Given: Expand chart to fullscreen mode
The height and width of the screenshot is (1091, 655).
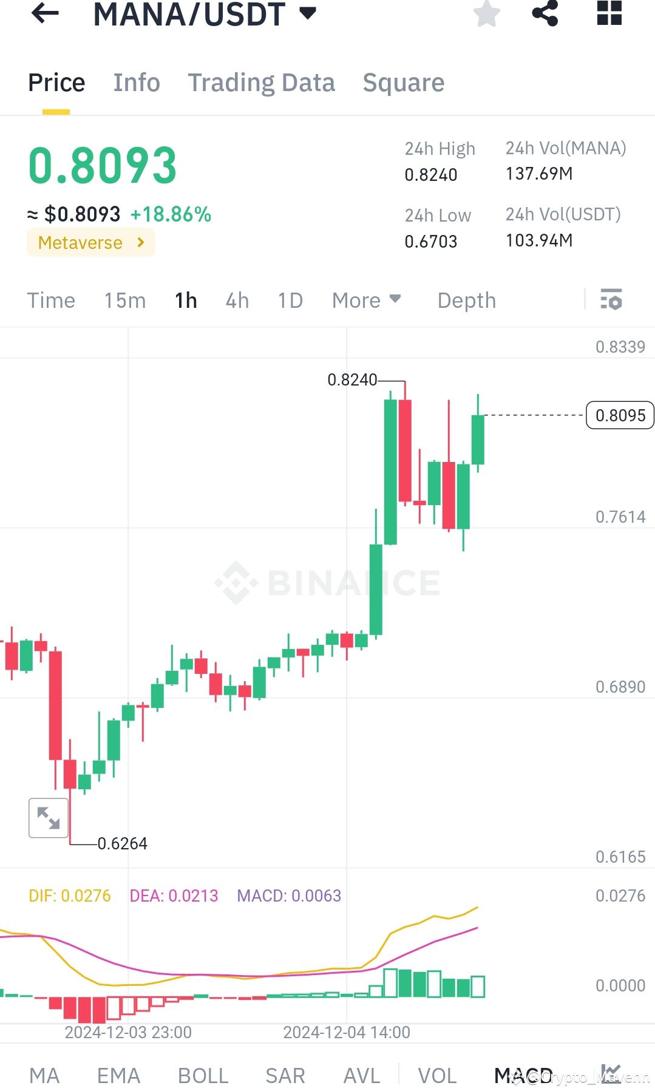Looking at the screenshot, I should [48, 818].
